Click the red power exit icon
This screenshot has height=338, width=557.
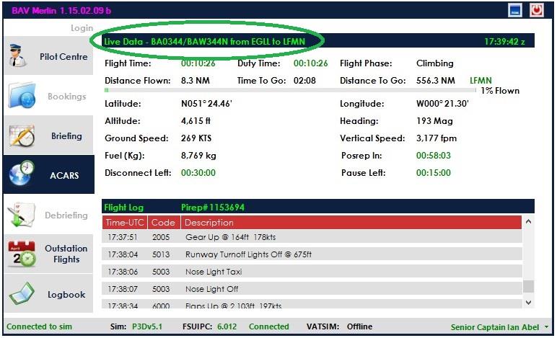click(536, 10)
